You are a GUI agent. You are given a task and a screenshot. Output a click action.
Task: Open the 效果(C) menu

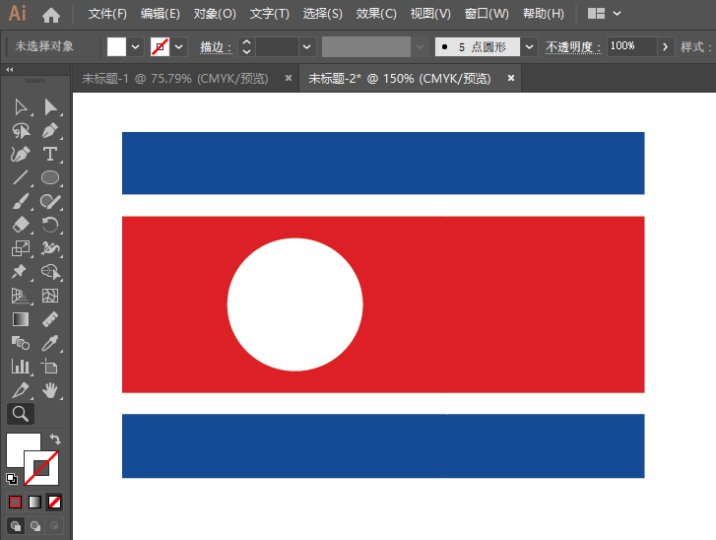tap(376, 14)
